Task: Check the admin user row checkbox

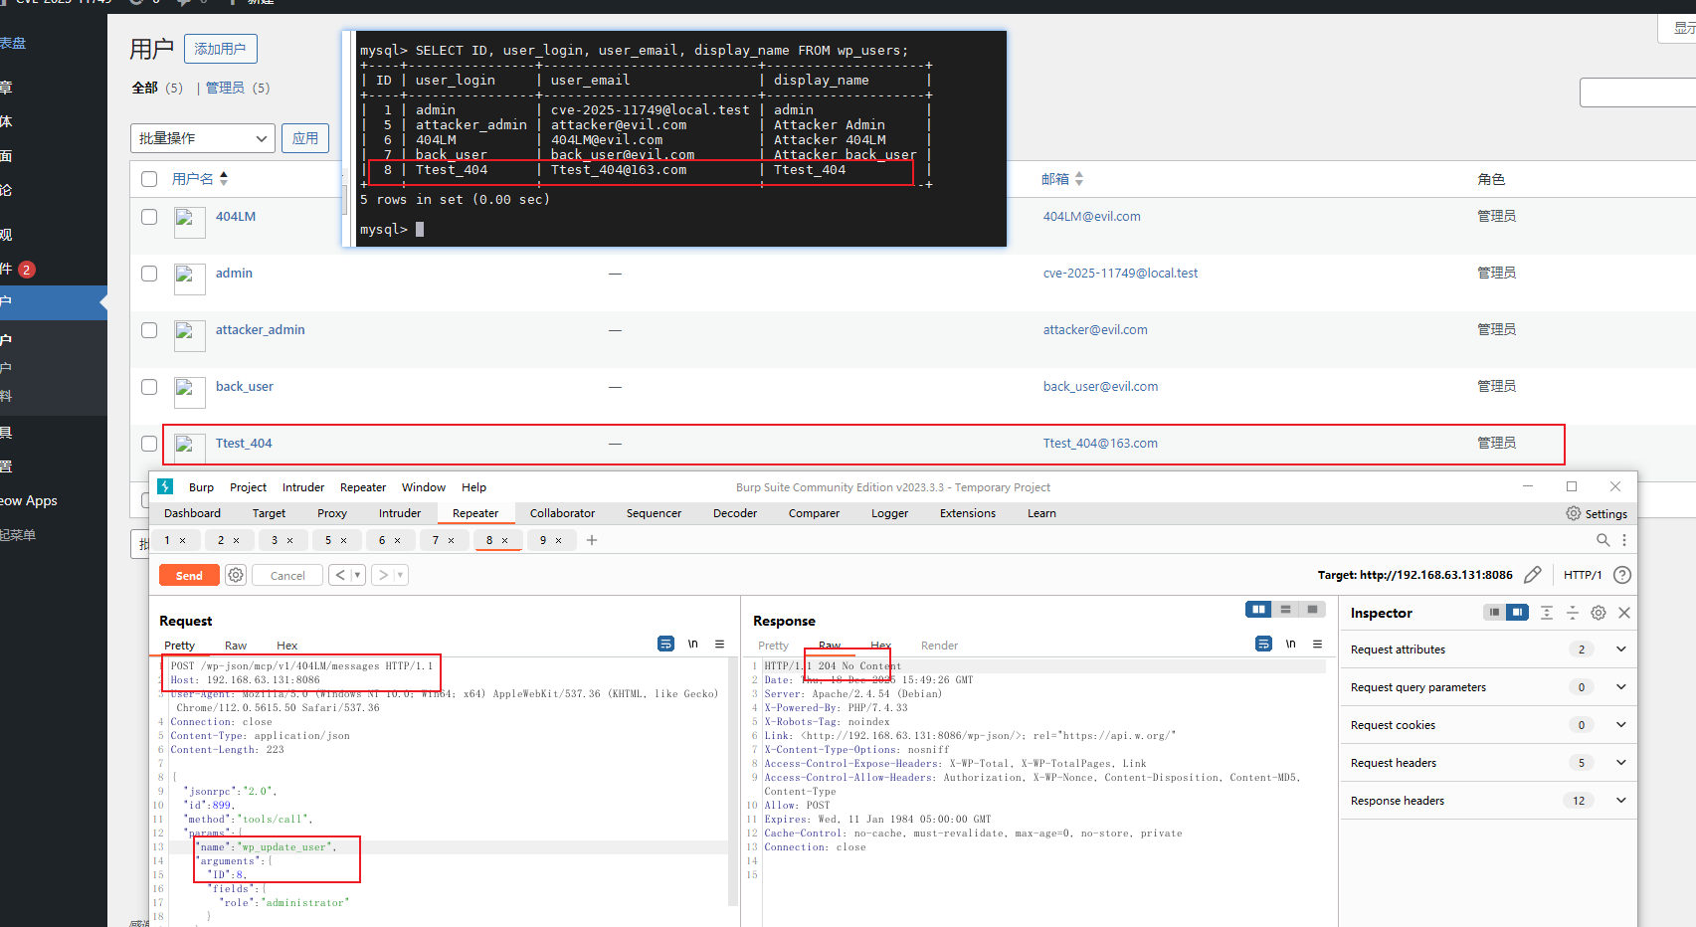Action: 149,274
